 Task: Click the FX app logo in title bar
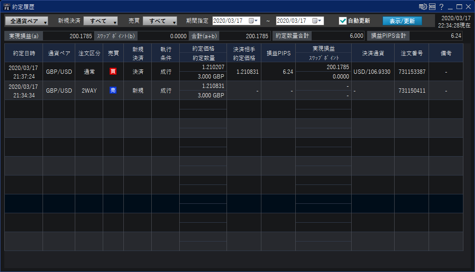pos(7,7)
